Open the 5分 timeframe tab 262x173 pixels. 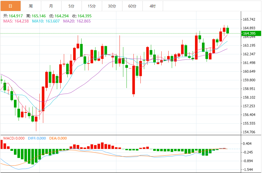[x=71, y=6]
